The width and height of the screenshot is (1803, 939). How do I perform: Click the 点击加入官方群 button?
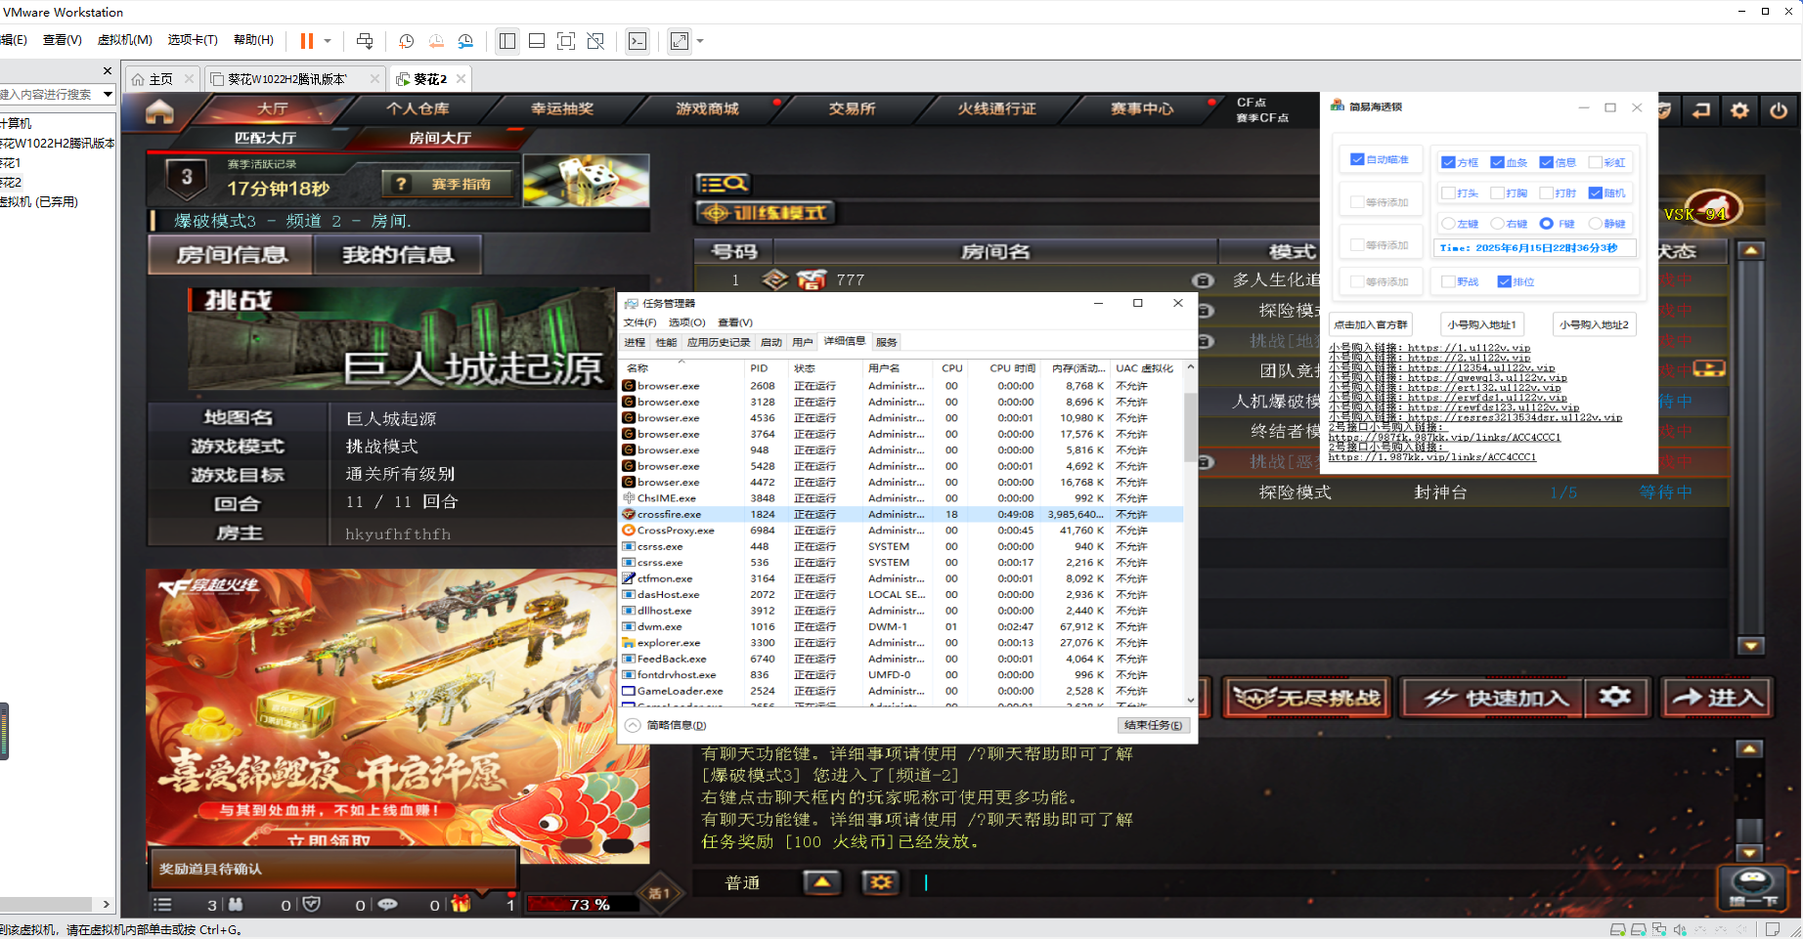tap(1372, 323)
